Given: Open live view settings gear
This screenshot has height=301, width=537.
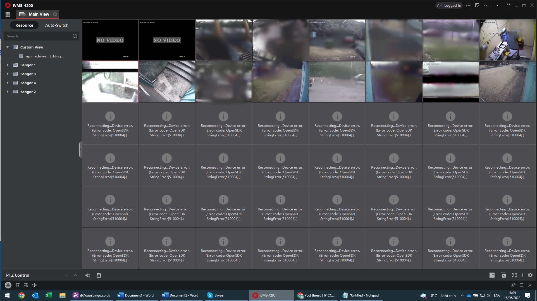Looking at the screenshot, I should click(x=530, y=275).
